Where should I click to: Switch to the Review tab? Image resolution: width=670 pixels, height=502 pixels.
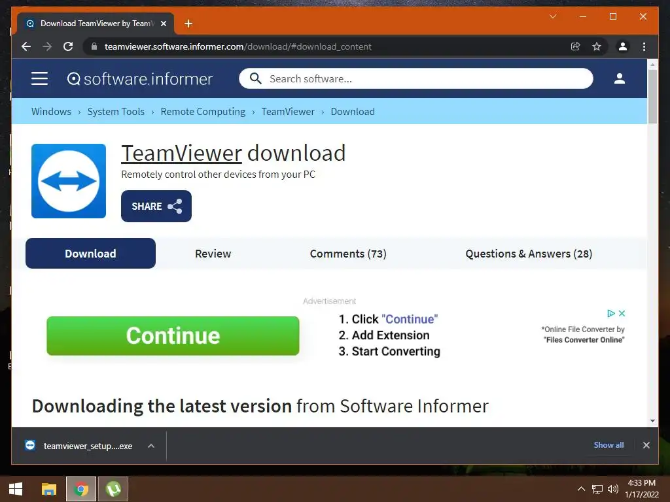coord(213,254)
